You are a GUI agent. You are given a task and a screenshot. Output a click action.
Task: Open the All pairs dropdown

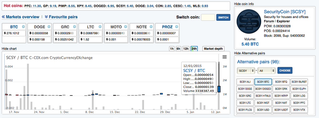tap(266, 71)
